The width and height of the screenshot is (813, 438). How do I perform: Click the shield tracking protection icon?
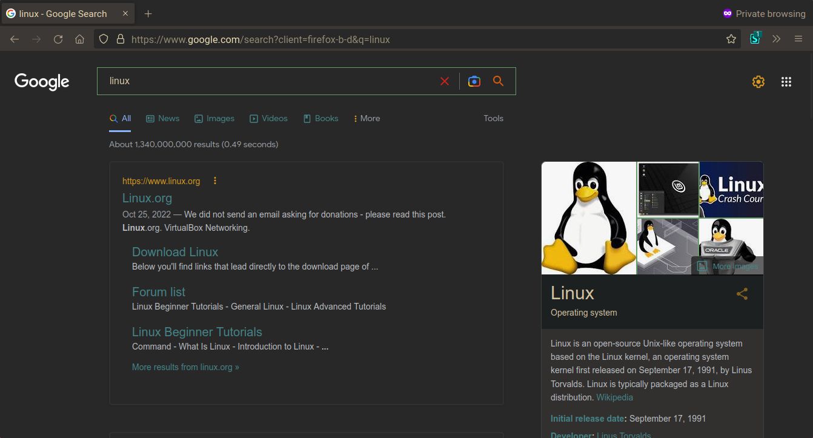(104, 39)
